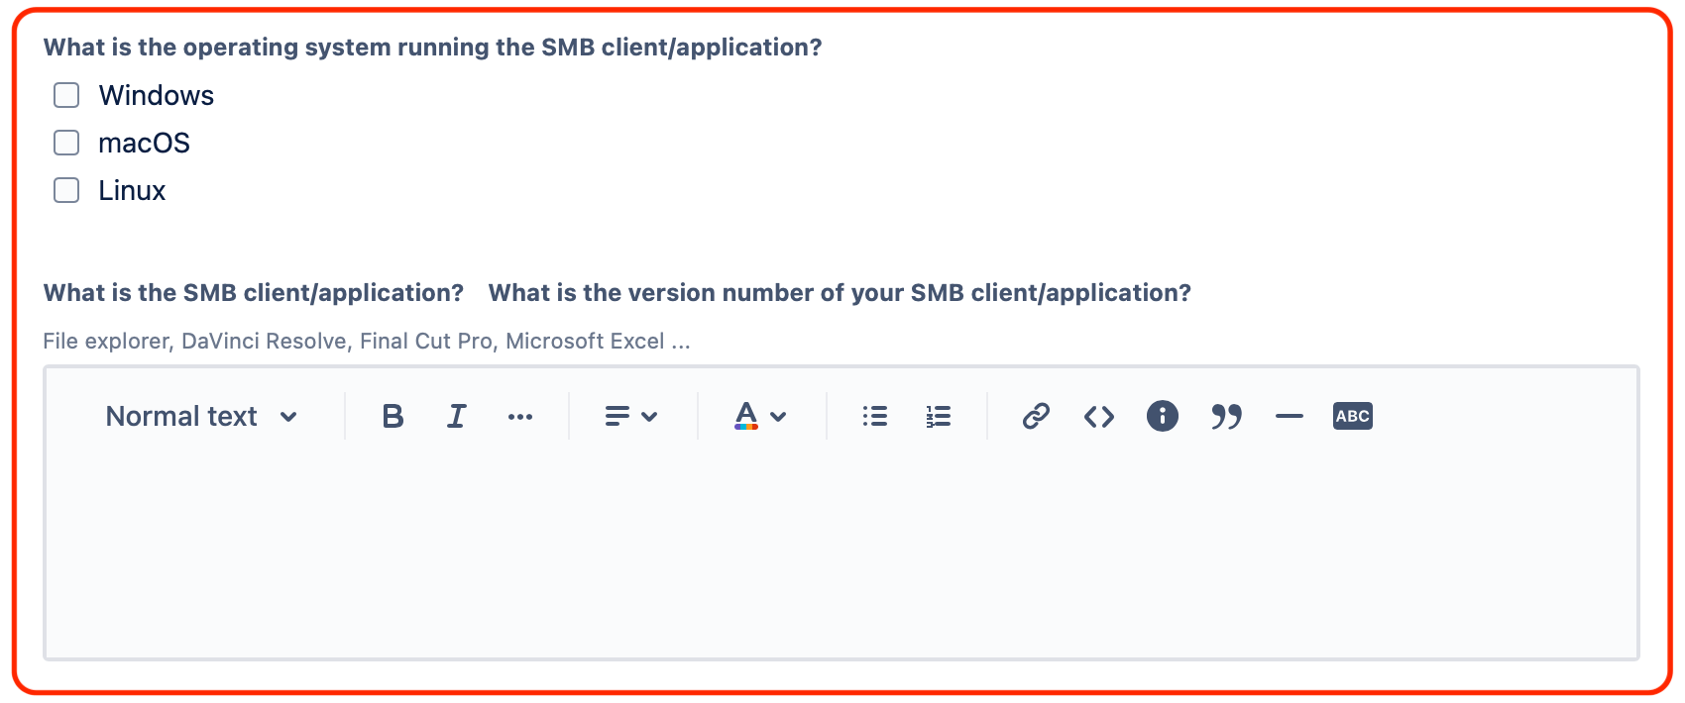1685x703 pixels.
Task: Open more formatting options ellipsis
Action: pyautogui.click(x=519, y=417)
